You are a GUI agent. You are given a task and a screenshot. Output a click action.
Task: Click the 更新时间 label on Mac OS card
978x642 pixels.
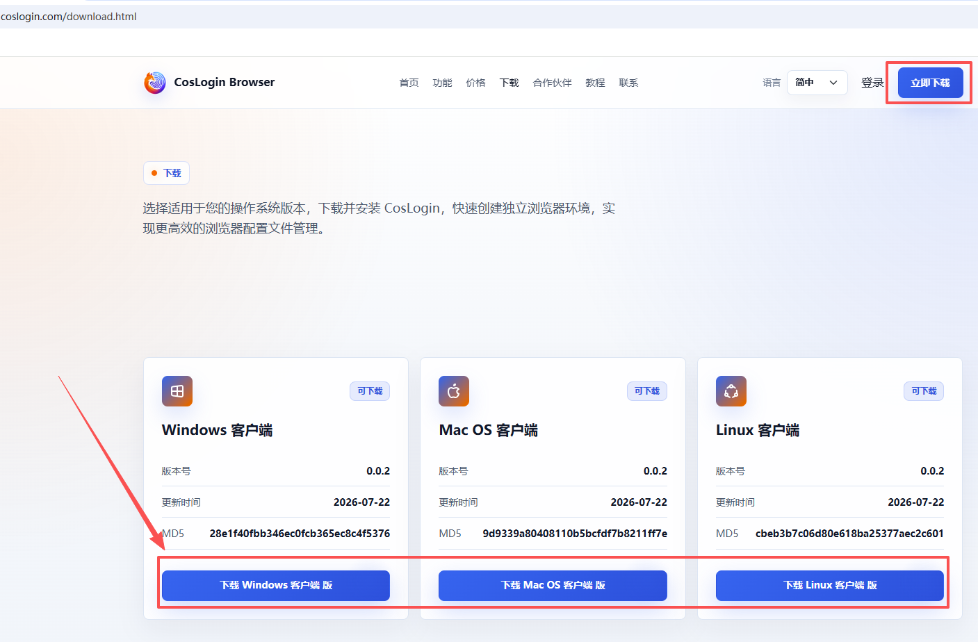point(458,502)
